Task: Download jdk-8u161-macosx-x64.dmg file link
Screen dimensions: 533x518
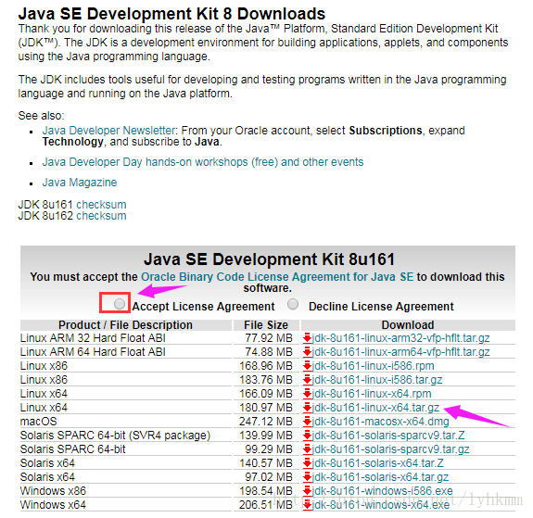Action: coord(381,422)
